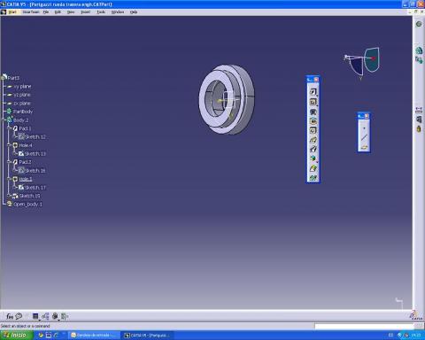Screen dimensions: 425x340
Task: Click the Line tool in small toolbar
Action: 364,137
